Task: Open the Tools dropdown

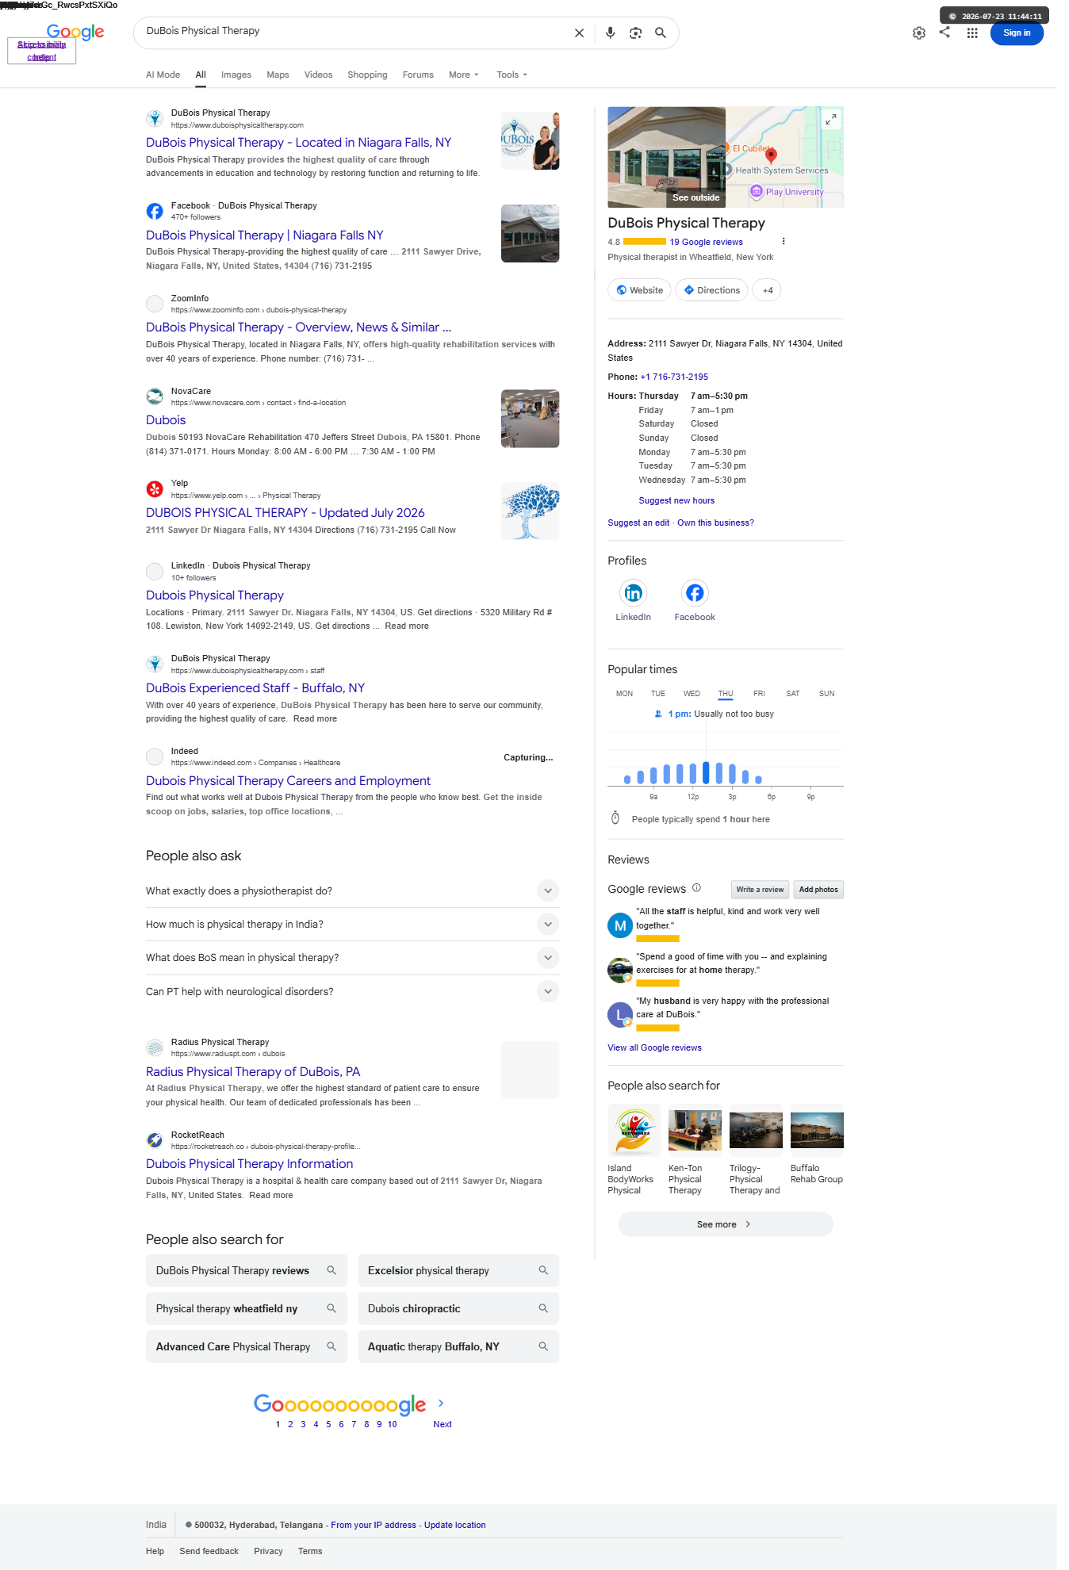Action: click(512, 75)
